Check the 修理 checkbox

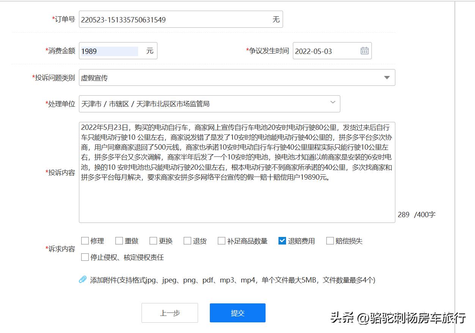tap(85, 240)
